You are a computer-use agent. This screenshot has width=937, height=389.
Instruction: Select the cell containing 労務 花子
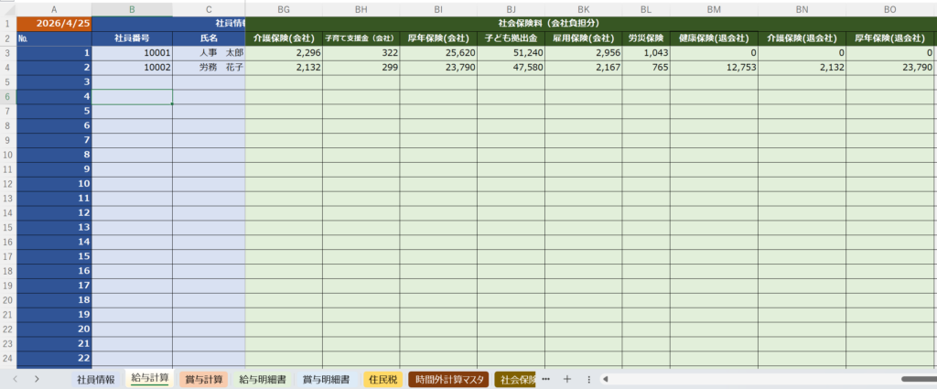tap(209, 68)
